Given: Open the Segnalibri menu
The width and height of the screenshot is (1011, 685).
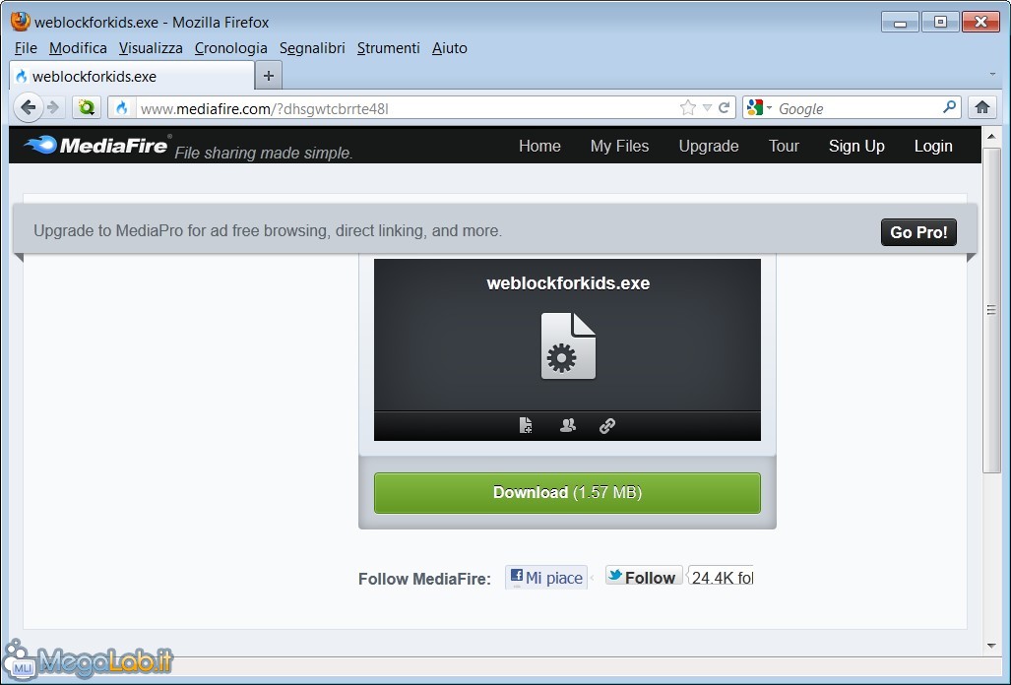Looking at the screenshot, I should [x=312, y=48].
